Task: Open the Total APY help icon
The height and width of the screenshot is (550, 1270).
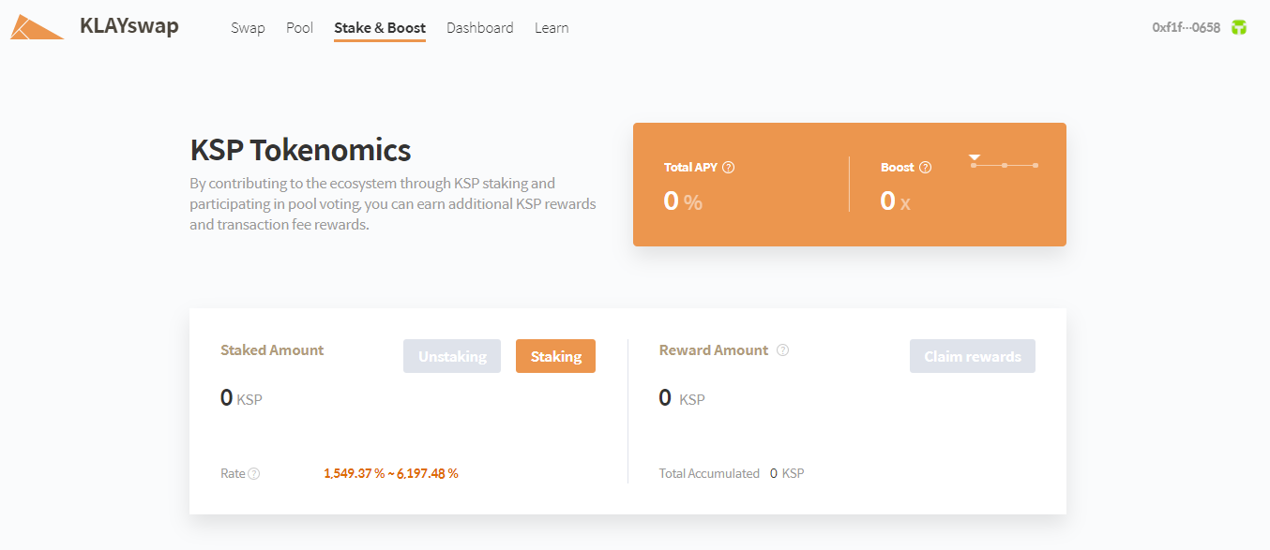Action: [729, 168]
